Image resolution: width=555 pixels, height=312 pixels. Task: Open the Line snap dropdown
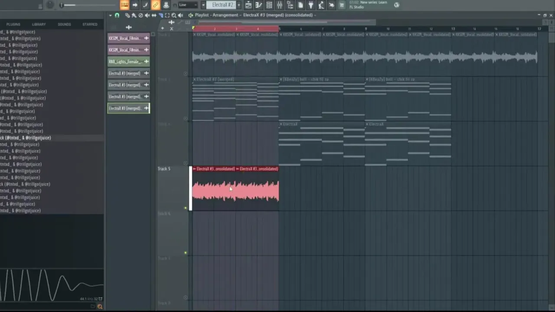(188, 5)
